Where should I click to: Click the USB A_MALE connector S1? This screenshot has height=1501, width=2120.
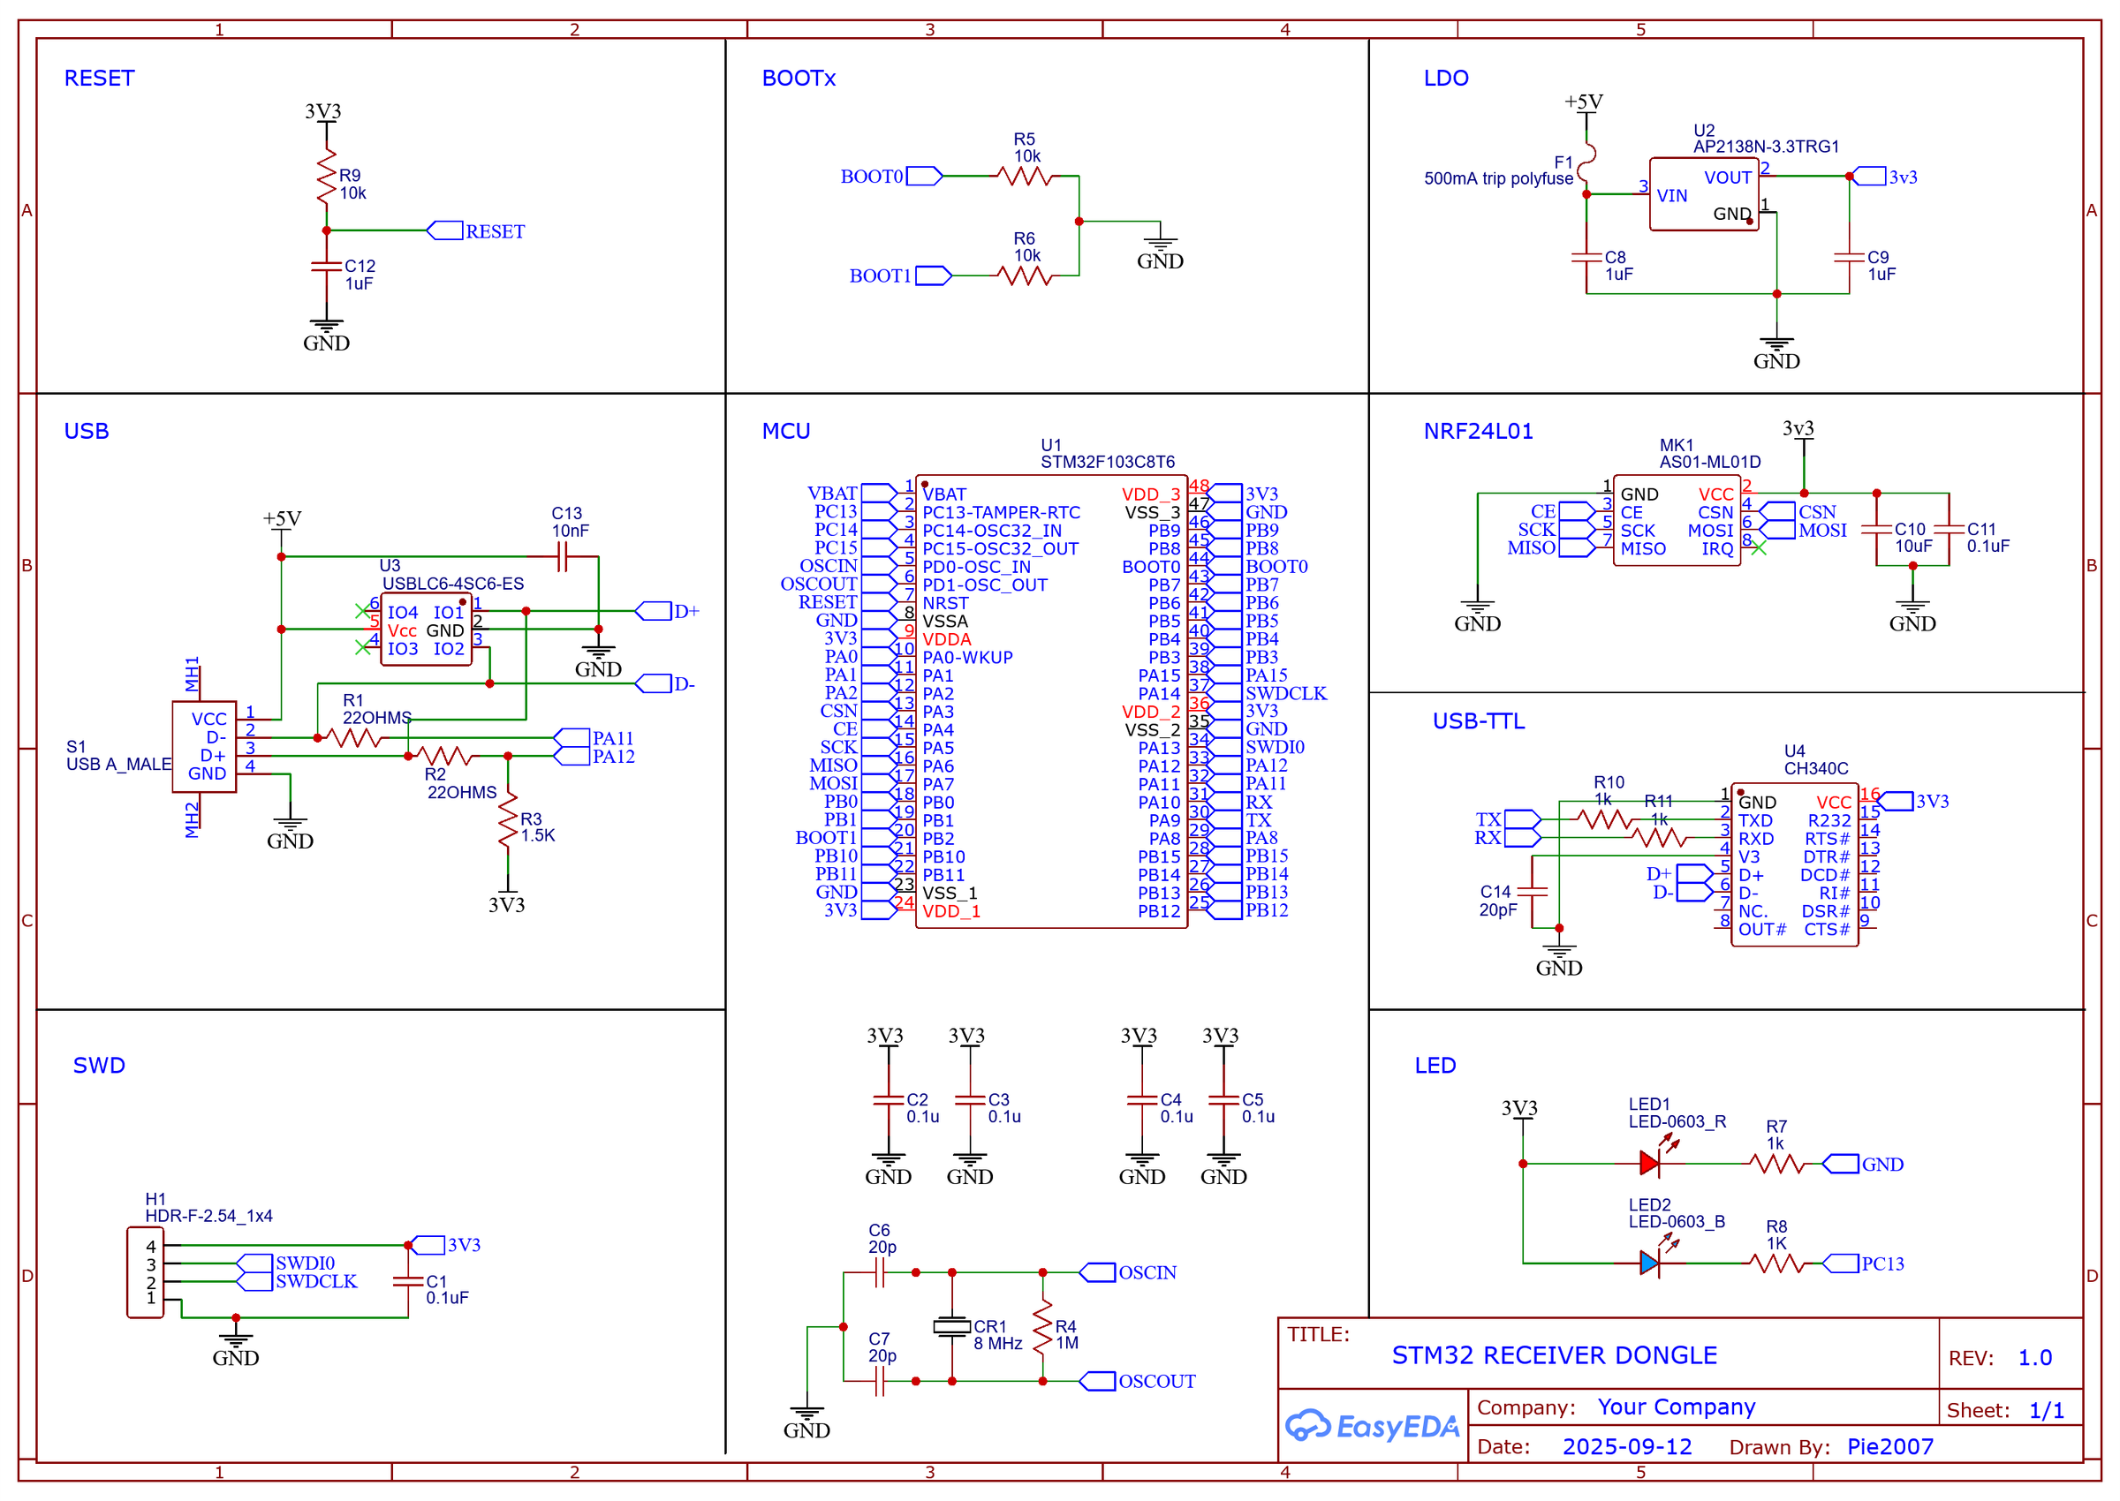click(x=204, y=747)
